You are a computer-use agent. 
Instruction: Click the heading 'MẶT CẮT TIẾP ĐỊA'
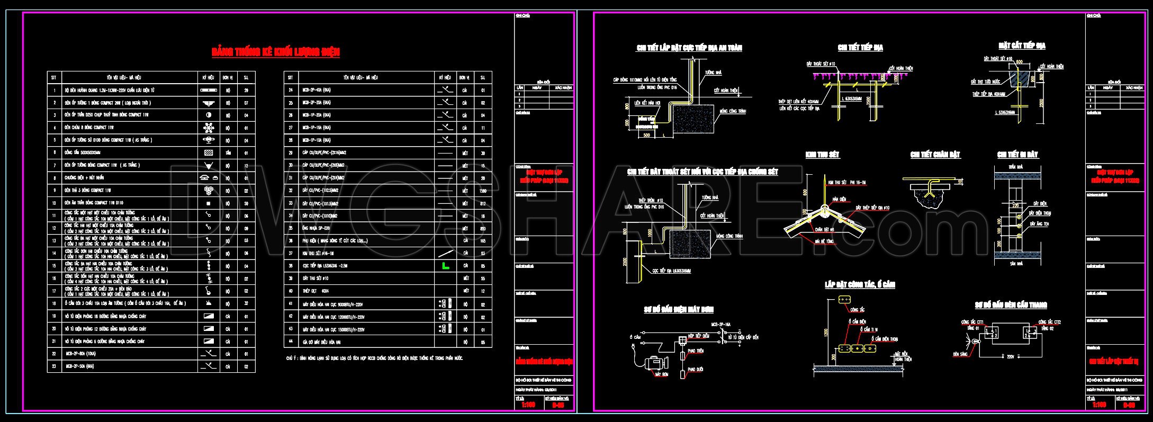pos(1022,46)
